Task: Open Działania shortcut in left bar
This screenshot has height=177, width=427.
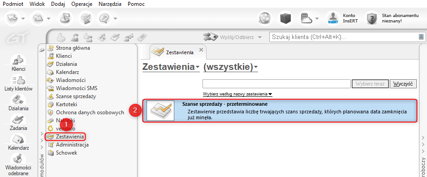Action: [x=18, y=102]
